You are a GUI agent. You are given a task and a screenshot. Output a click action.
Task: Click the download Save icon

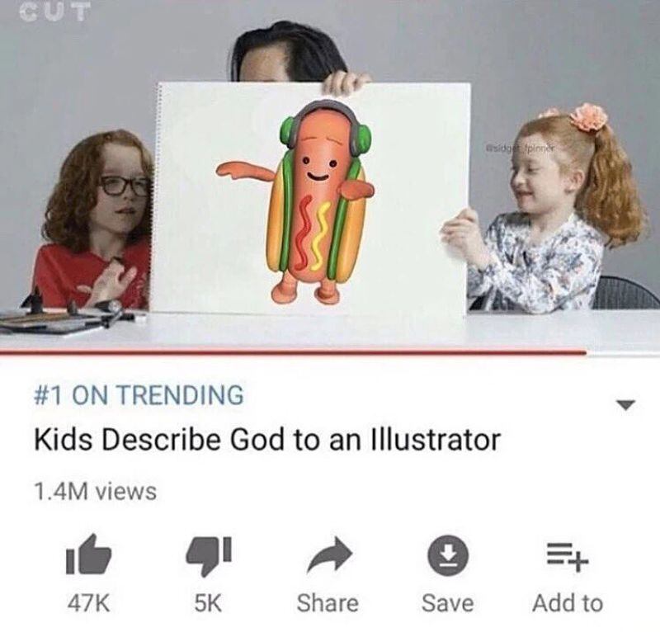pos(448,556)
